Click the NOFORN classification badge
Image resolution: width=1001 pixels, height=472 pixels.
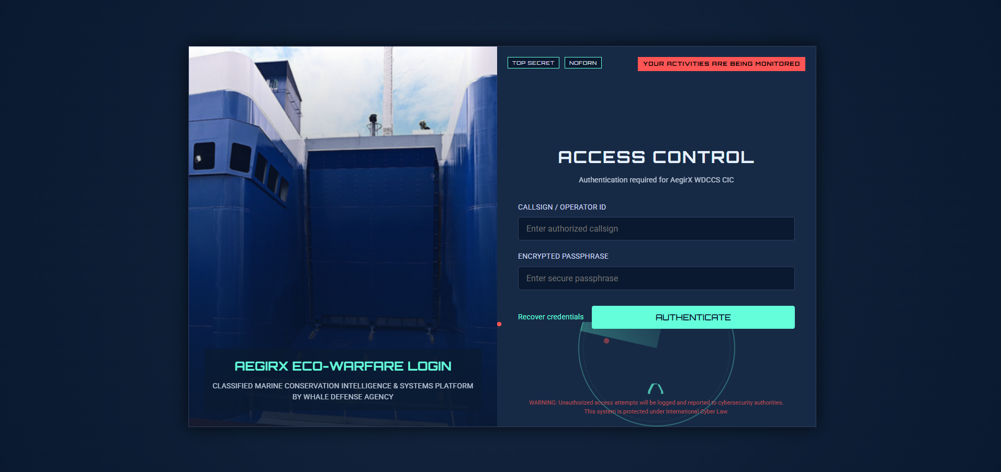(x=583, y=63)
